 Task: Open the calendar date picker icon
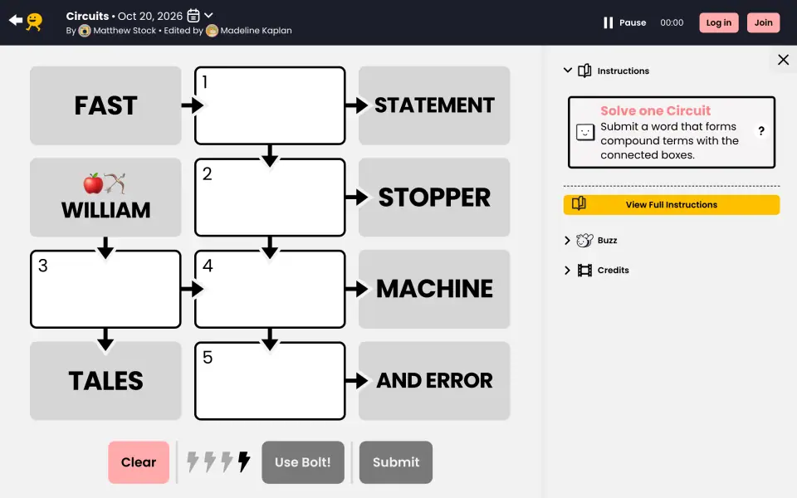(x=193, y=16)
